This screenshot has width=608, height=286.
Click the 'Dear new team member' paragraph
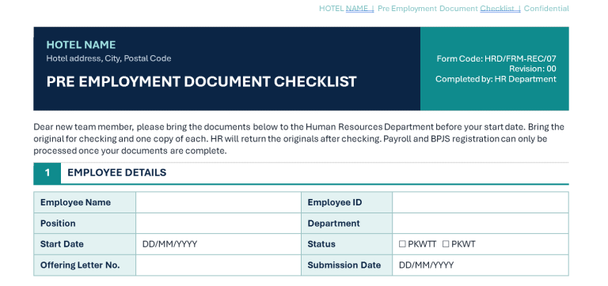click(x=299, y=139)
